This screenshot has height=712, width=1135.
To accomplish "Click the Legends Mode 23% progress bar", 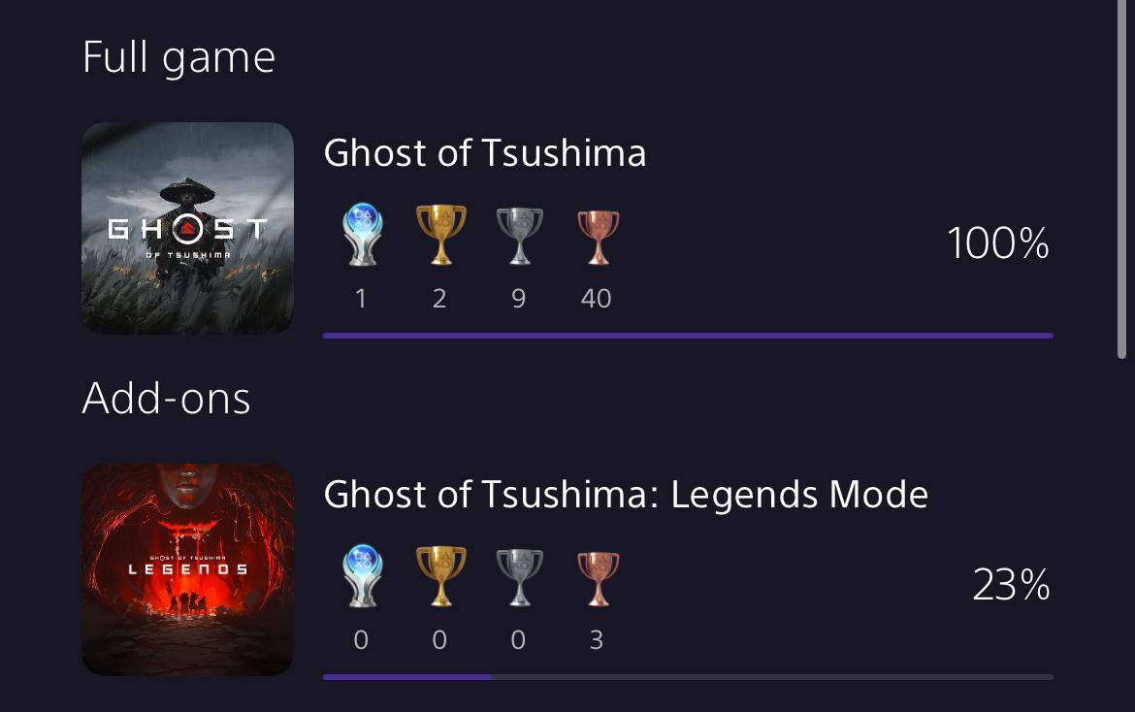I will coord(687,677).
